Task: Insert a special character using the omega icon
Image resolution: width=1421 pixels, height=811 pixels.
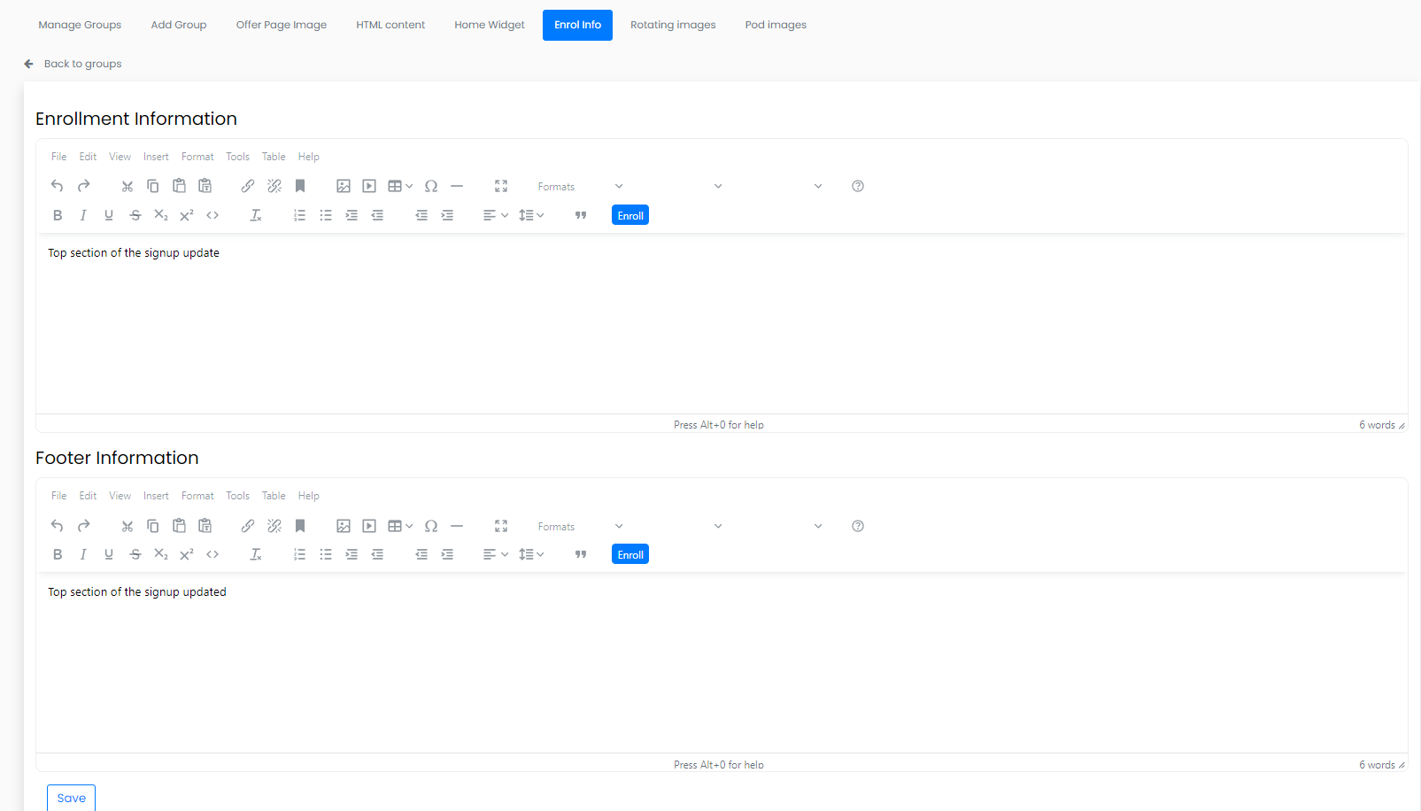Action: (431, 186)
